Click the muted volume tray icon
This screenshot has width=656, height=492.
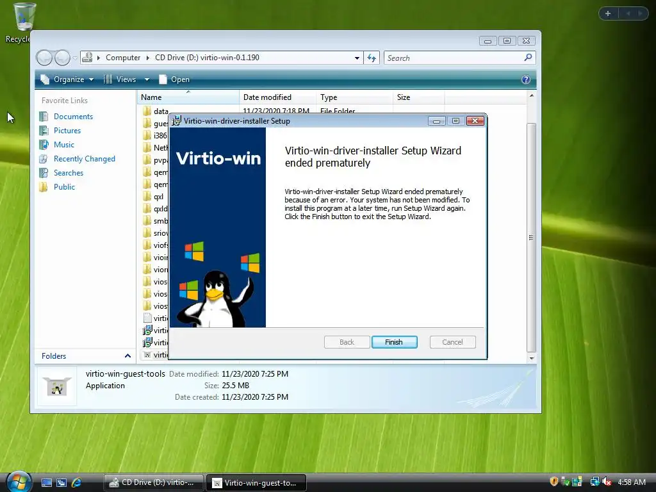(x=607, y=482)
